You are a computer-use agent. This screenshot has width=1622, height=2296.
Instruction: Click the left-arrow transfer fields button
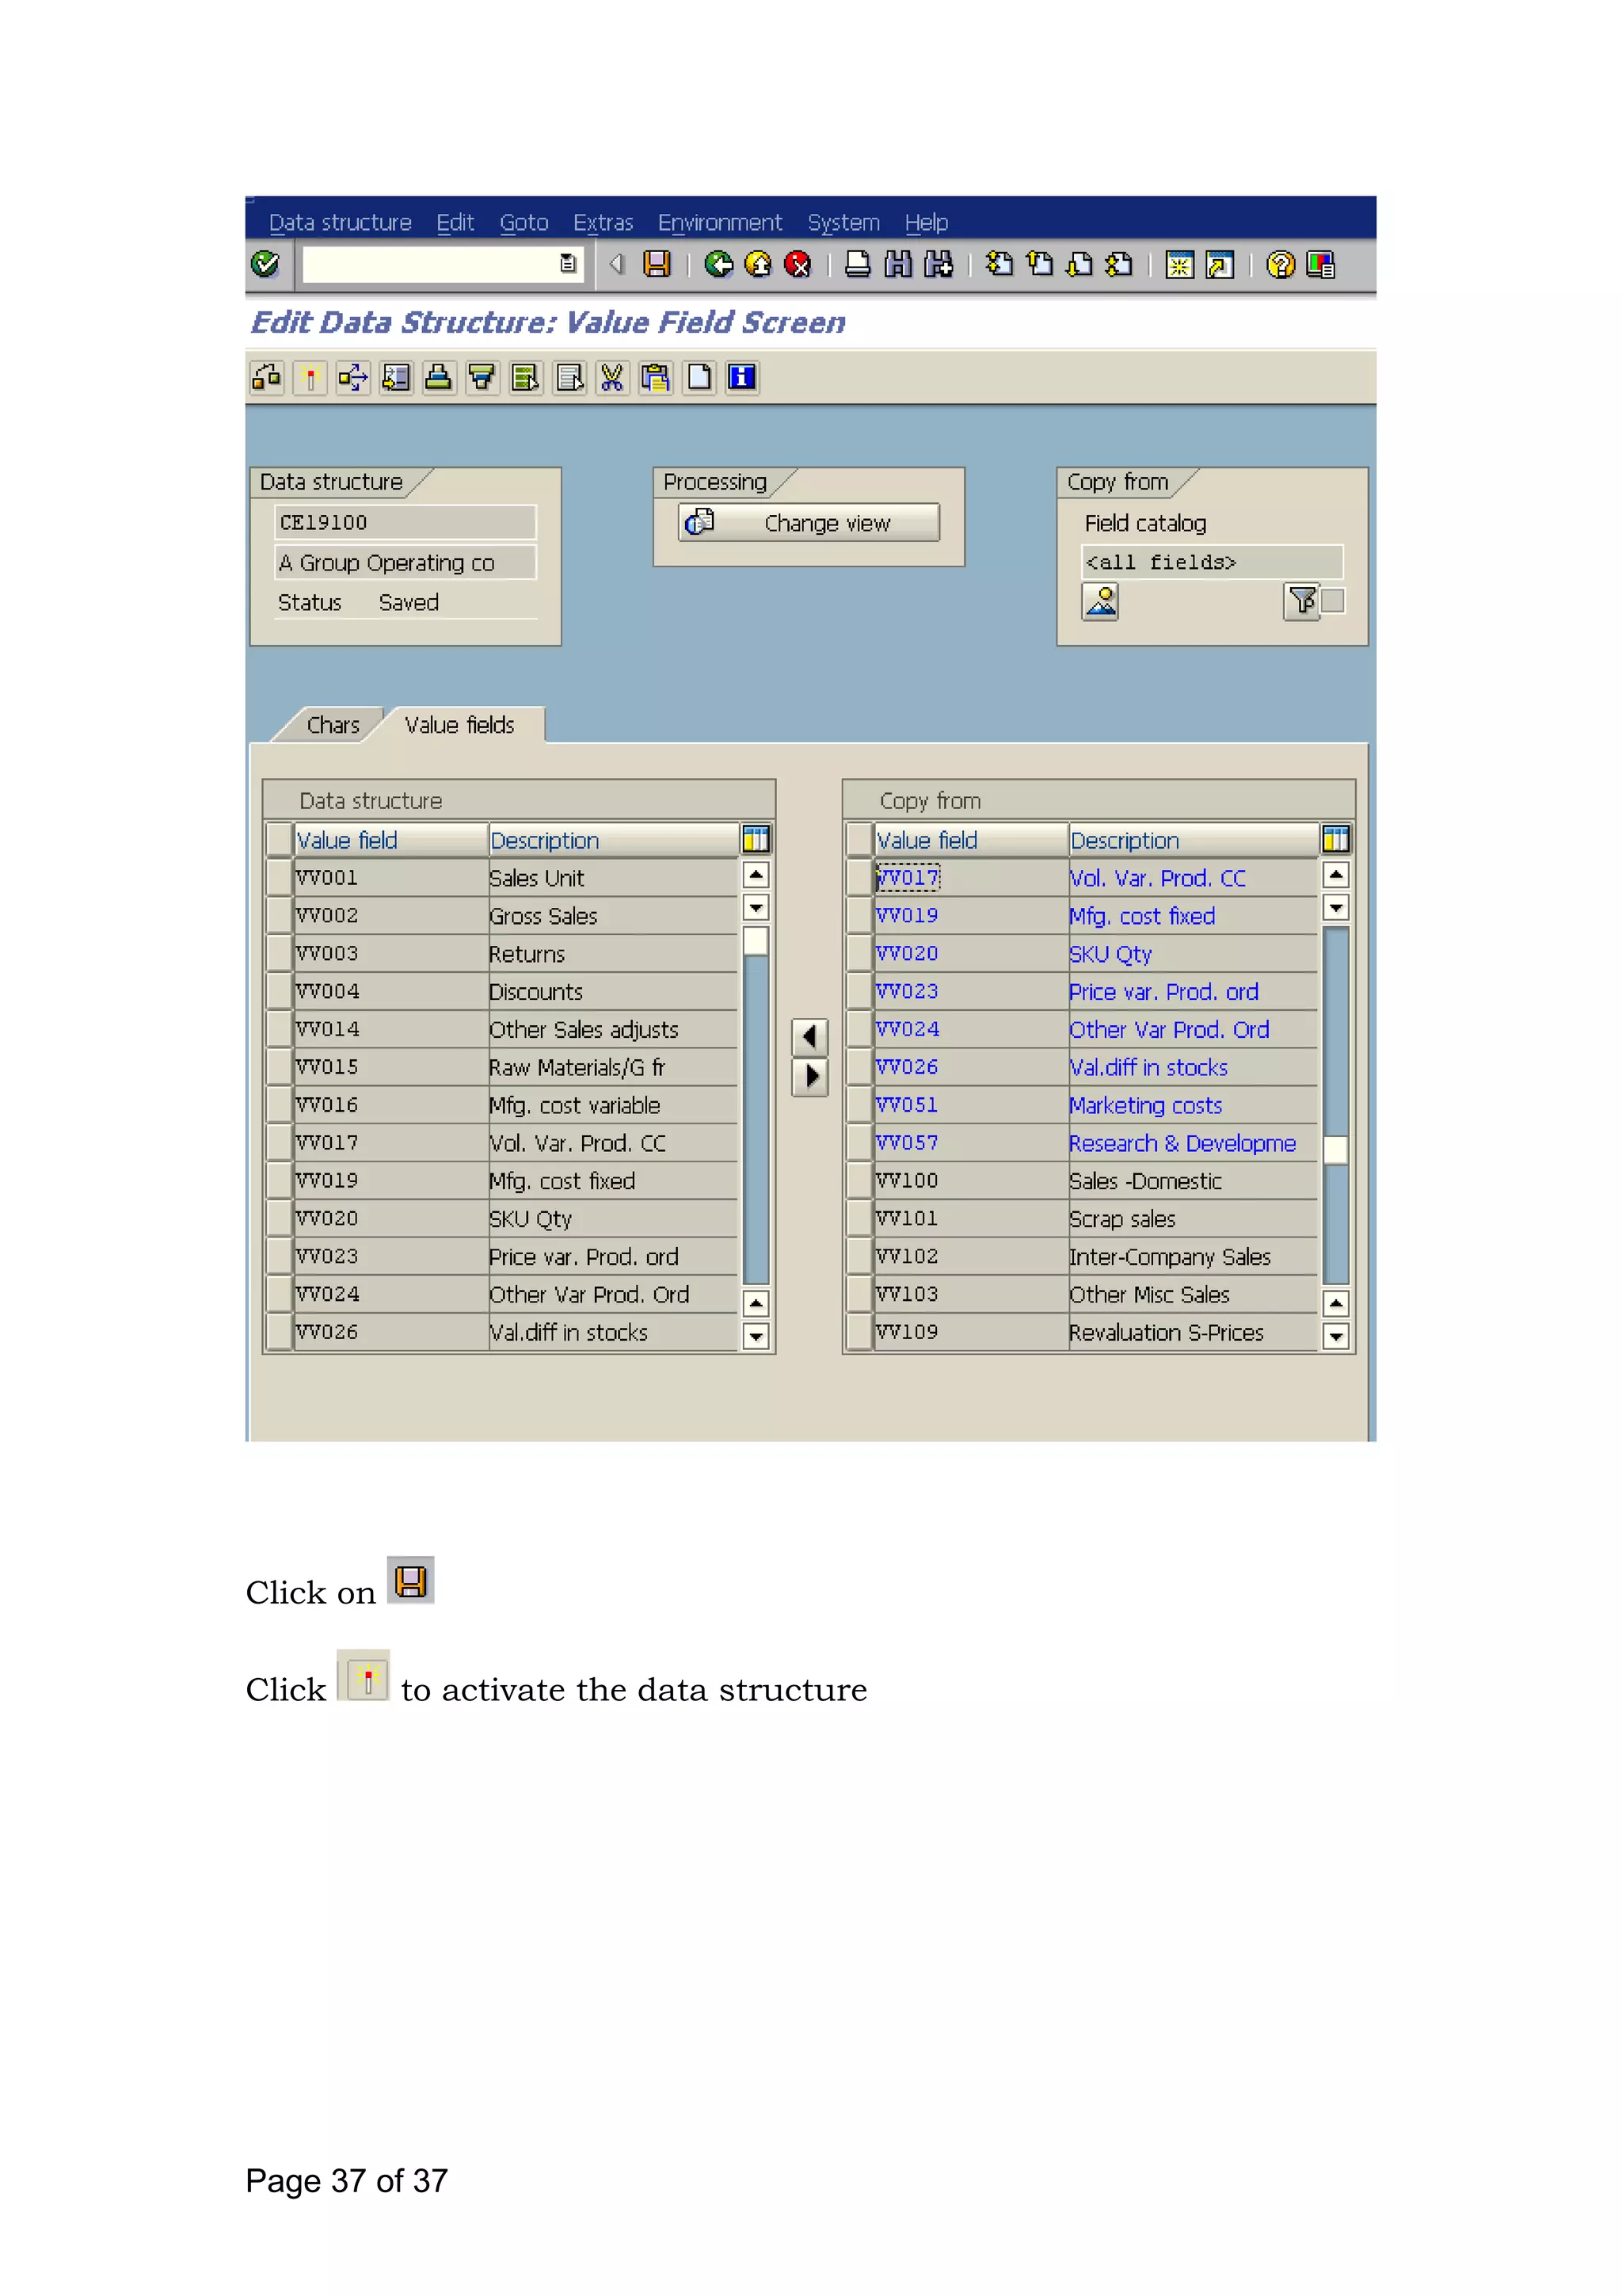(x=809, y=1037)
